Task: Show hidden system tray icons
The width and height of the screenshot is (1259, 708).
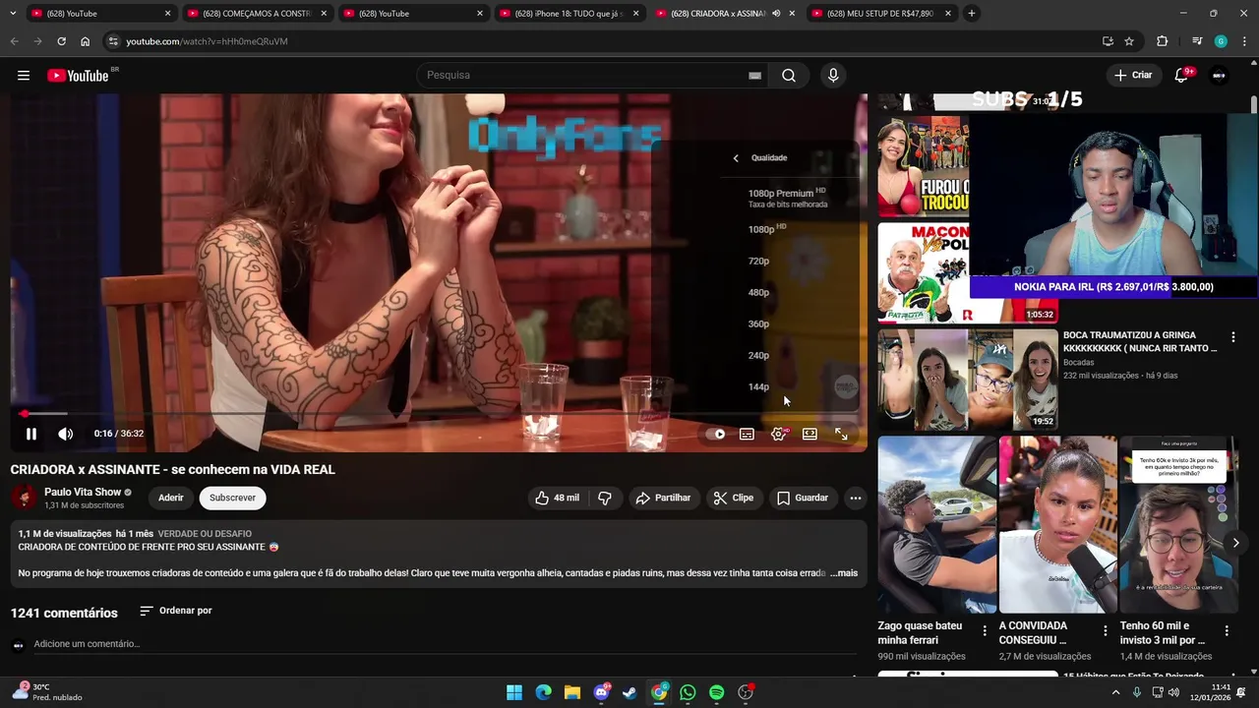Action: [x=1115, y=693]
